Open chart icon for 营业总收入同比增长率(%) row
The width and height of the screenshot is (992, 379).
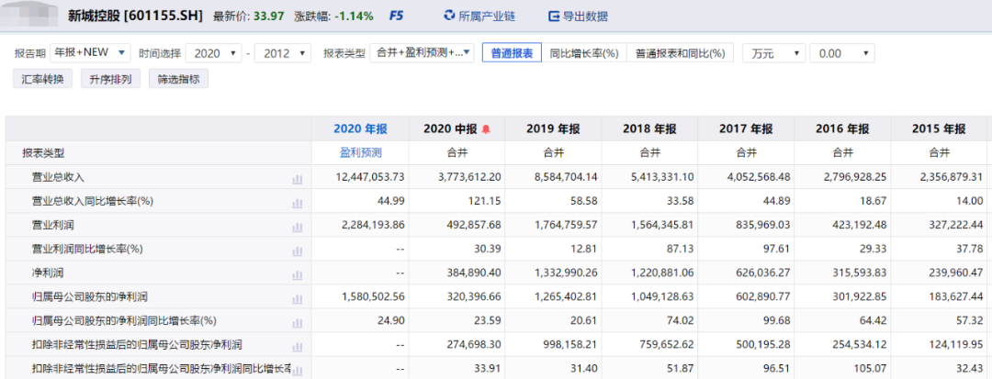tap(298, 204)
